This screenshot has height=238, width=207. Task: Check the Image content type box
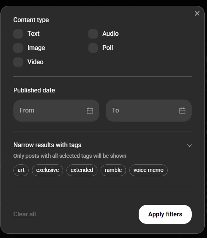(x=18, y=48)
